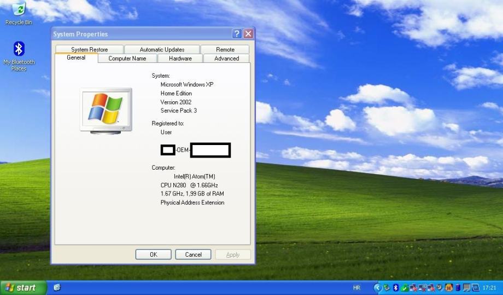Open the Bluetooth tray icon

pos(396,288)
